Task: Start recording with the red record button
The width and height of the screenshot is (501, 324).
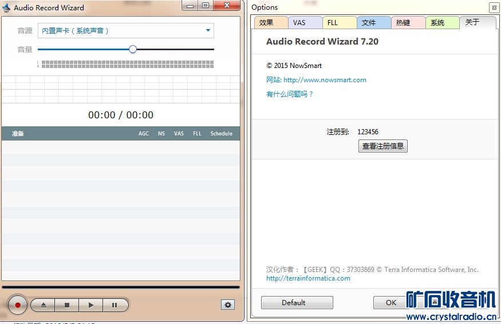Action: tap(17, 305)
